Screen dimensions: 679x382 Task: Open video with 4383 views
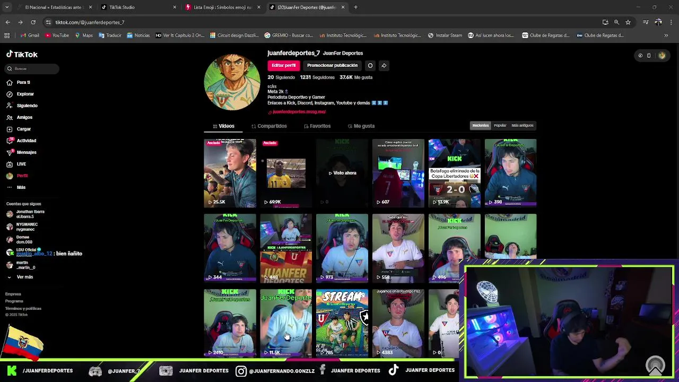(398, 323)
